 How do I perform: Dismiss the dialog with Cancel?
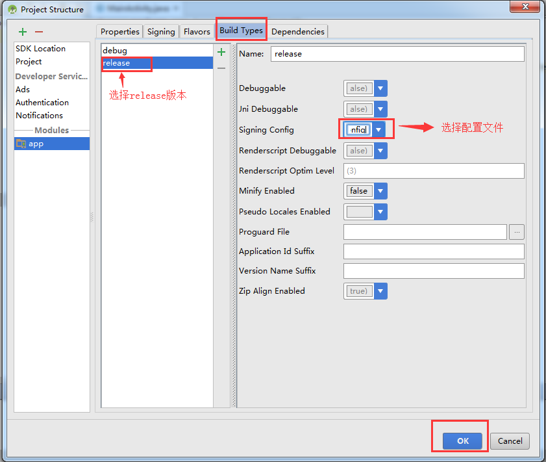point(509,441)
